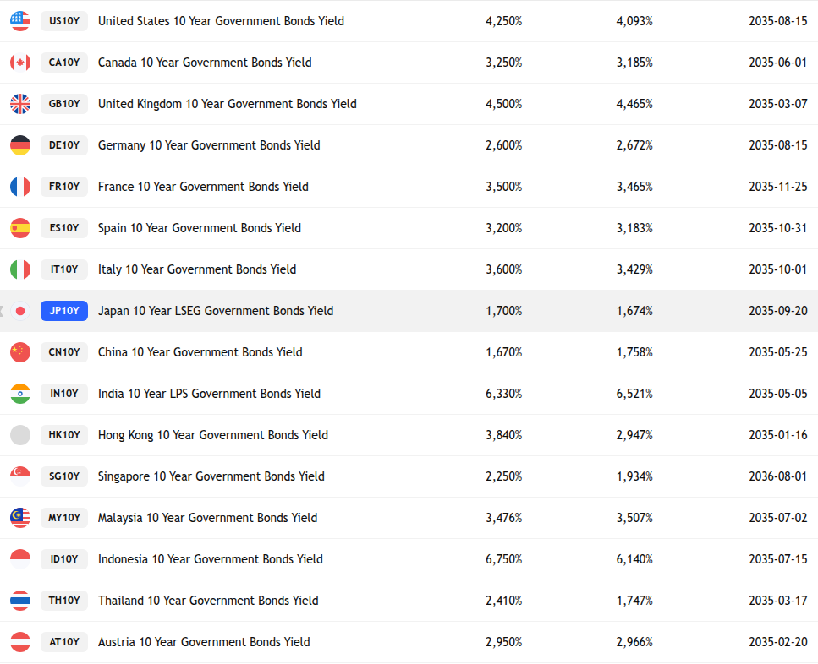The height and width of the screenshot is (664, 818).
Task: Click the 2036-08-01 maturity date for Singapore
Action: coord(777,476)
